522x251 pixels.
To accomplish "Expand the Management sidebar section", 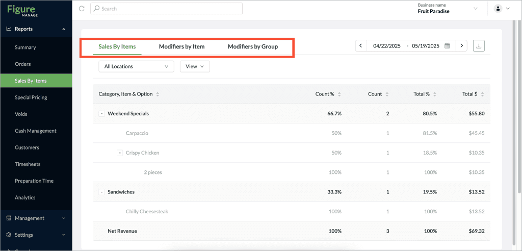I will point(36,218).
